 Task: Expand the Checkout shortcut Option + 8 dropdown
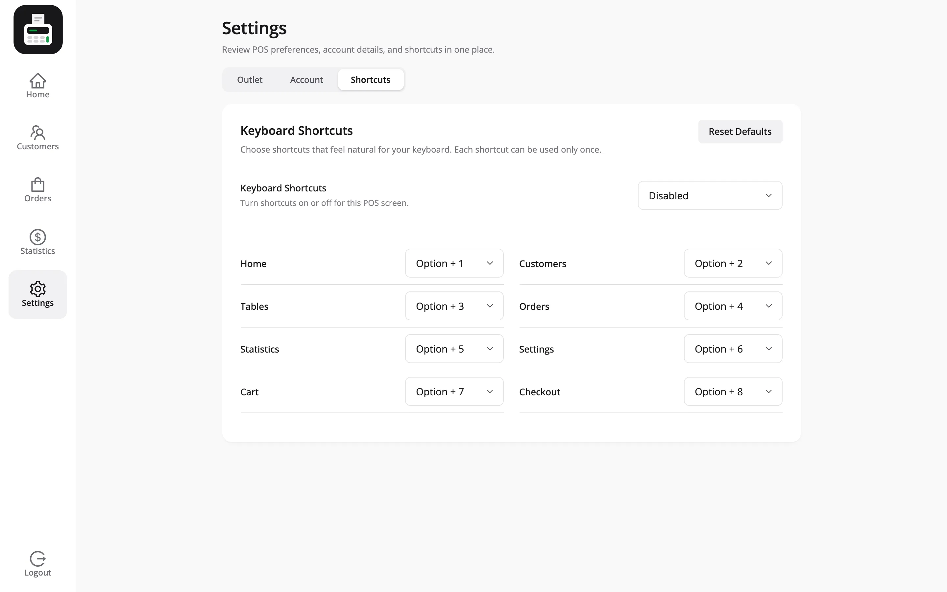(733, 391)
